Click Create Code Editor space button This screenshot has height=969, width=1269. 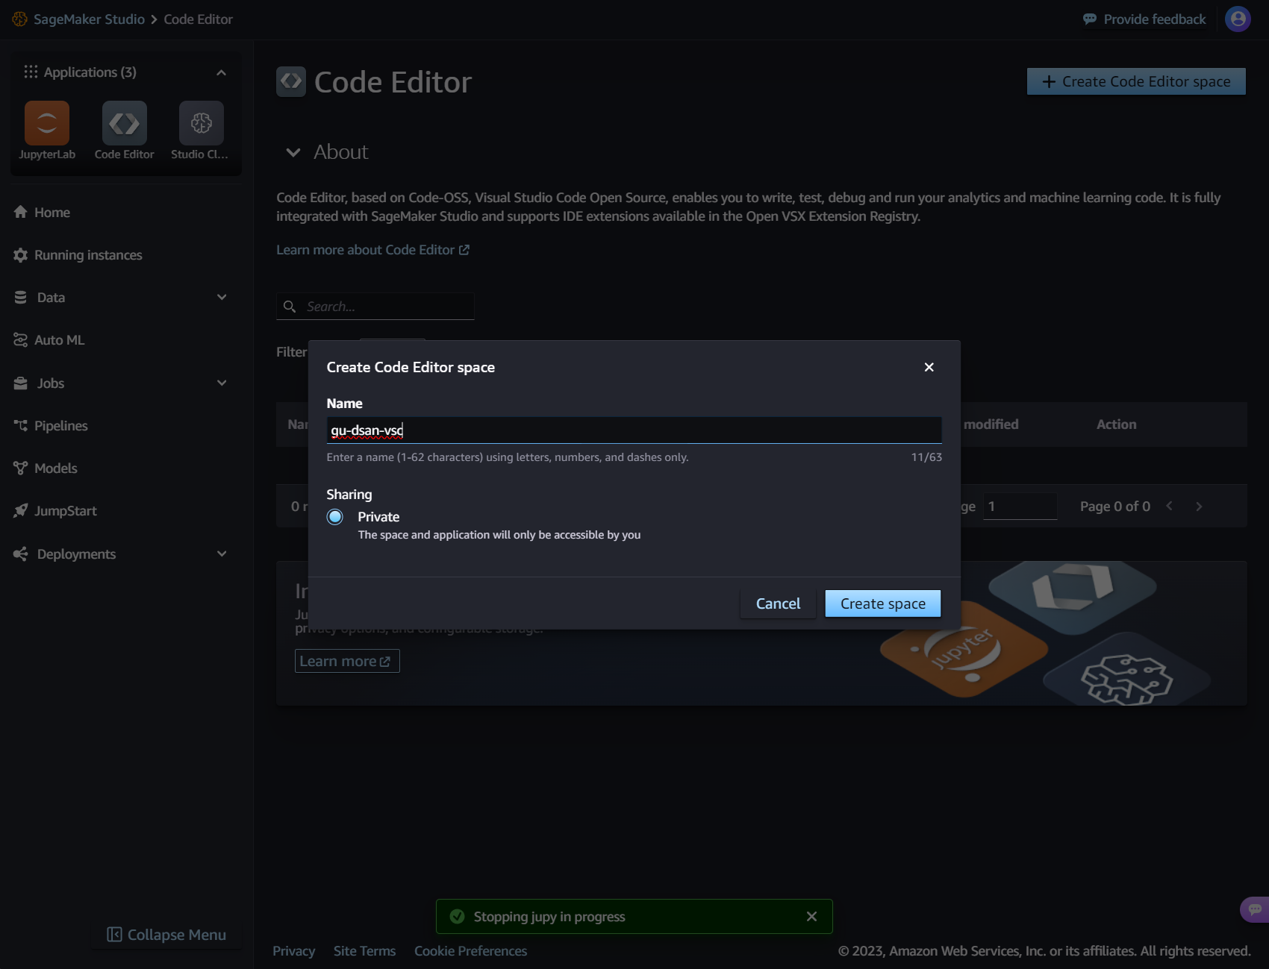[x=1136, y=81]
